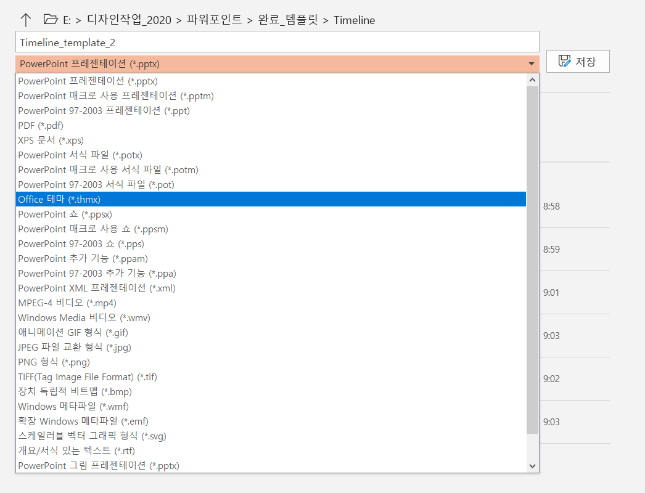645x493 pixels.
Task: Select PowerPoint 추가 기능 (*.ppam)
Action: pos(271,259)
